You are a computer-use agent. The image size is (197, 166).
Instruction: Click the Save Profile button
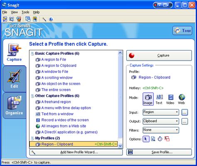click(159, 152)
